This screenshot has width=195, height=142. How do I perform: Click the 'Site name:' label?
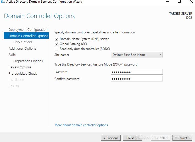point(62,55)
